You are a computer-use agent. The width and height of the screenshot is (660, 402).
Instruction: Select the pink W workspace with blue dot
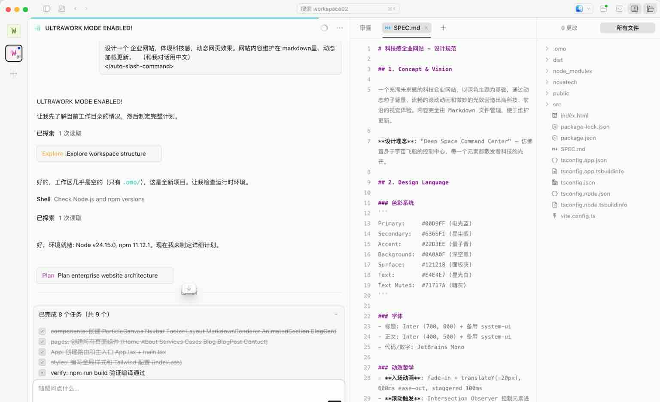click(14, 53)
